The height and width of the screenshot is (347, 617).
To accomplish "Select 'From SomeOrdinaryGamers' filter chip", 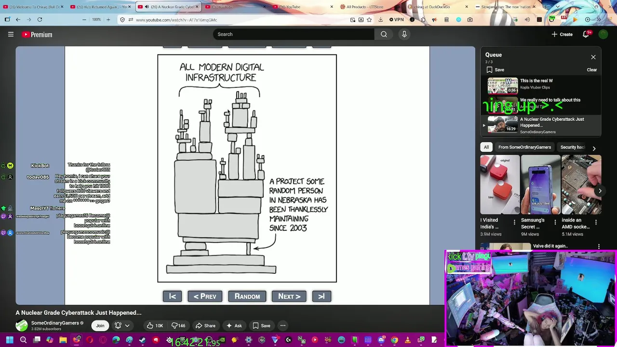I will 524,147.
